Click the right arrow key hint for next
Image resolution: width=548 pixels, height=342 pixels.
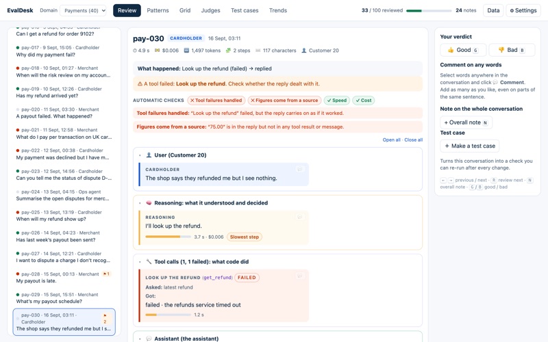(x=451, y=180)
